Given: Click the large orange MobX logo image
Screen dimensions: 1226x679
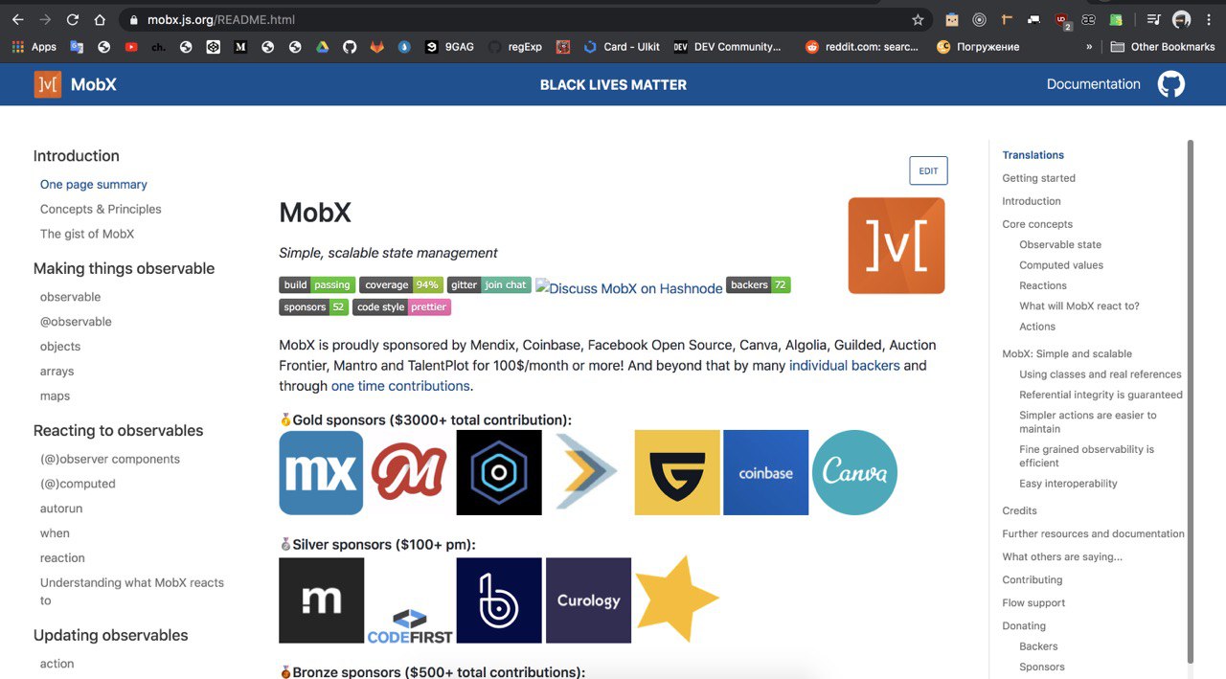Looking at the screenshot, I should tap(897, 245).
